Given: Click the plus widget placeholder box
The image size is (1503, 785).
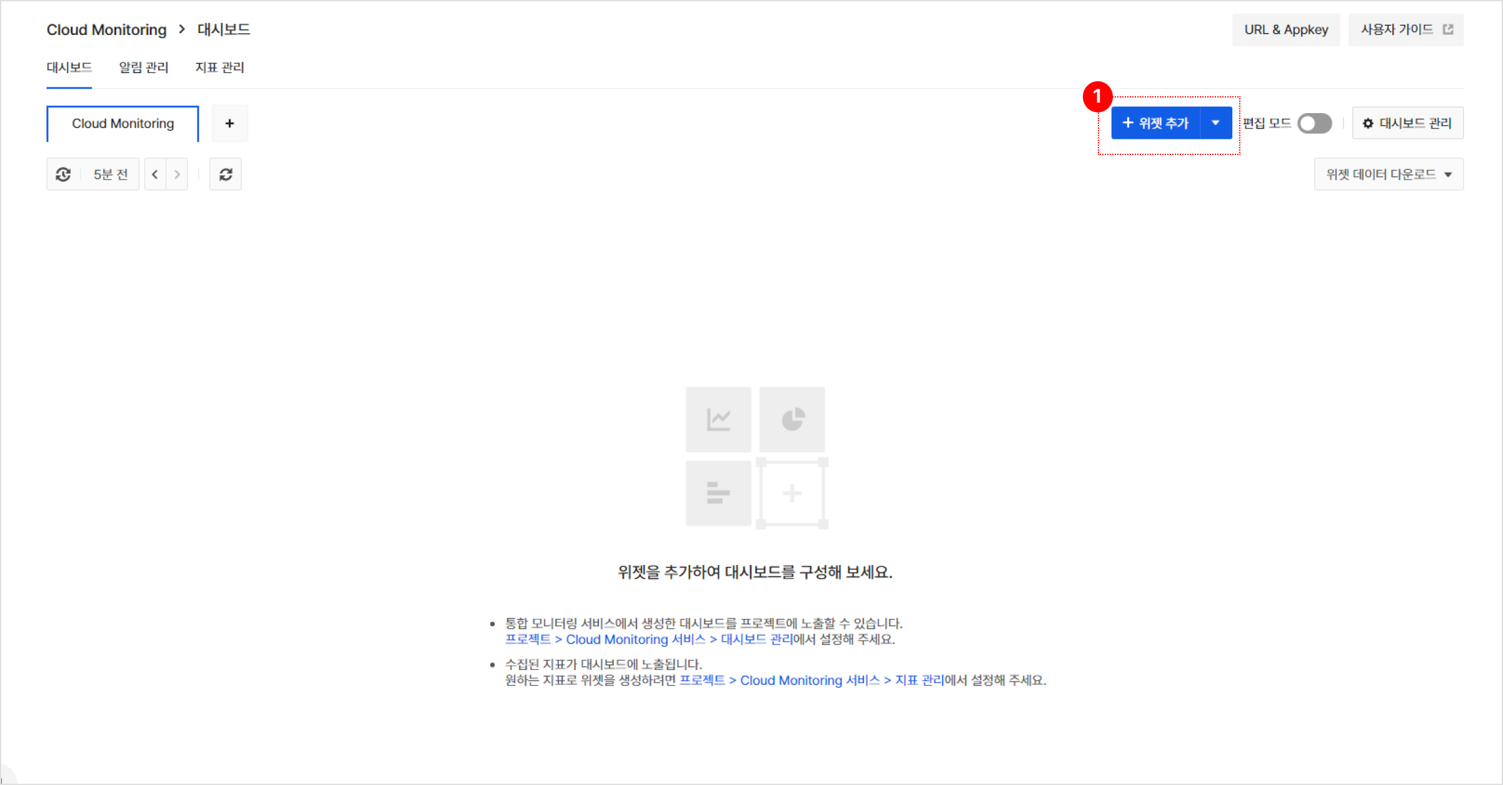Looking at the screenshot, I should [x=792, y=494].
